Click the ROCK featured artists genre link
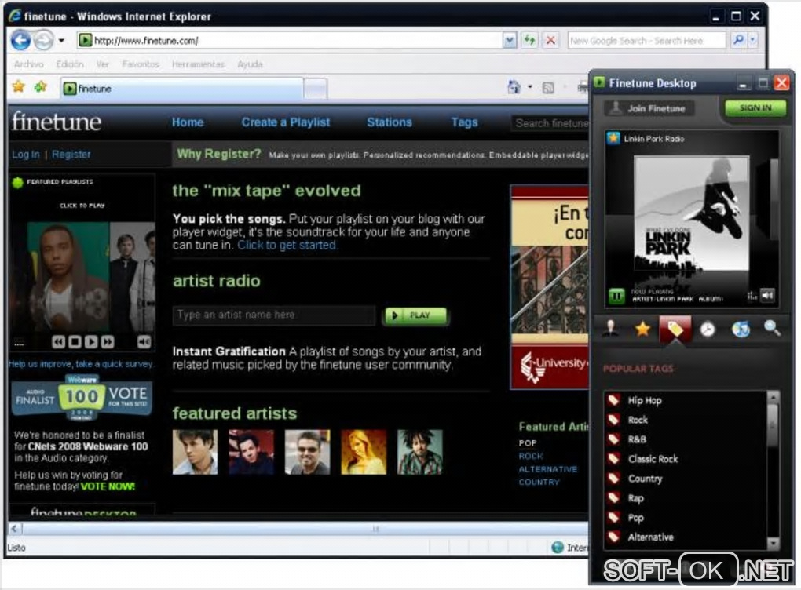Viewport: 801px width, 590px height. 531,457
